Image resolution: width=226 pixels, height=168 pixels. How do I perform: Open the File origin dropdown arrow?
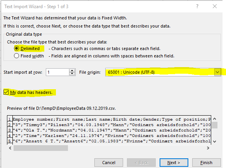click(x=217, y=72)
